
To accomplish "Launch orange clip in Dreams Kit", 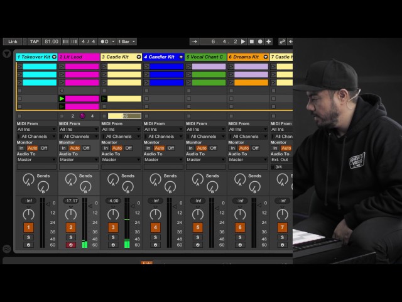I will click(231, 82).
